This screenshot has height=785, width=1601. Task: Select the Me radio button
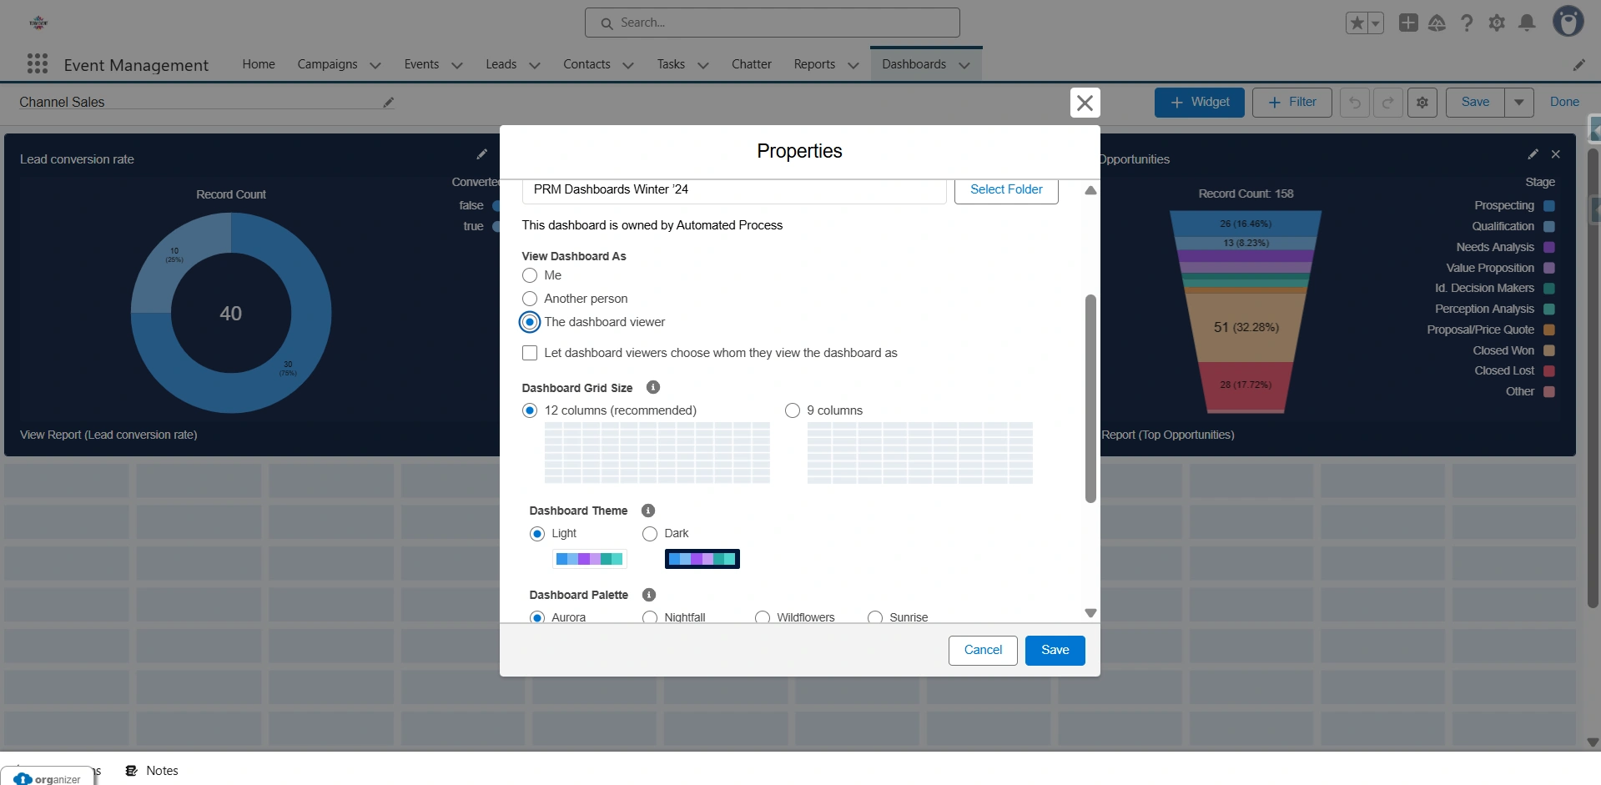(530, 275)
